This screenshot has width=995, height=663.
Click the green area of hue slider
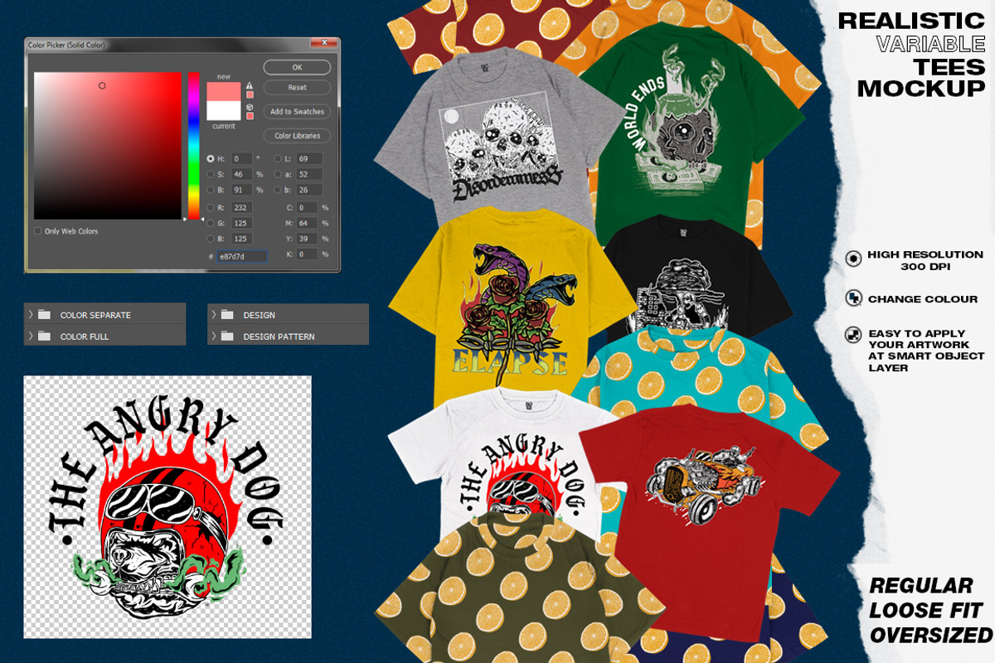coord(193,170)
